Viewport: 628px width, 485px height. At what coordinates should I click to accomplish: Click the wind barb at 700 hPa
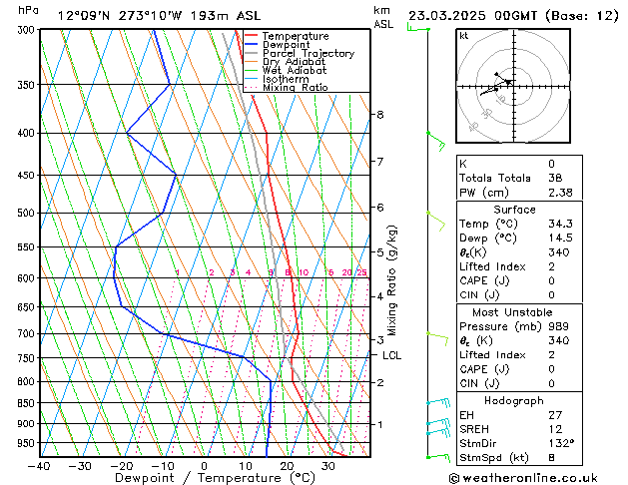pyautogui.click(x=437, y=338)
